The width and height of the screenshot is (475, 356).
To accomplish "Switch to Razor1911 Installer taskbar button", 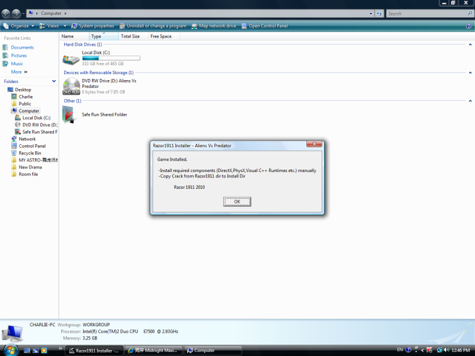I will coord(94,351).
